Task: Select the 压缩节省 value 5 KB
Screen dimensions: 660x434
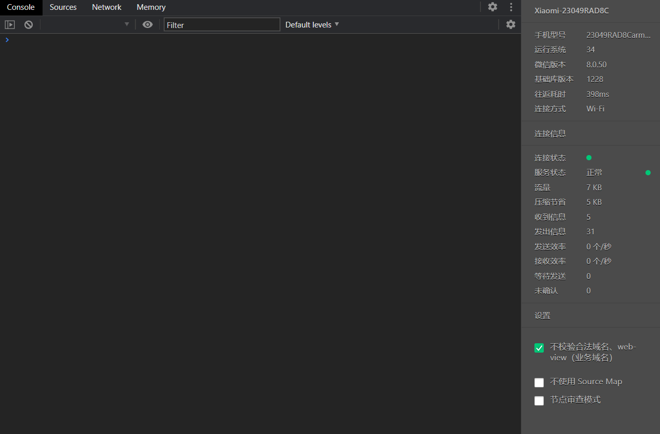Action: point(594,202)
